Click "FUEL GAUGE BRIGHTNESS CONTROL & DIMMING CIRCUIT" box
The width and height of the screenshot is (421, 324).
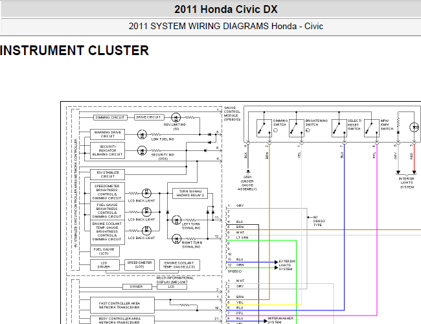[108, 211]
